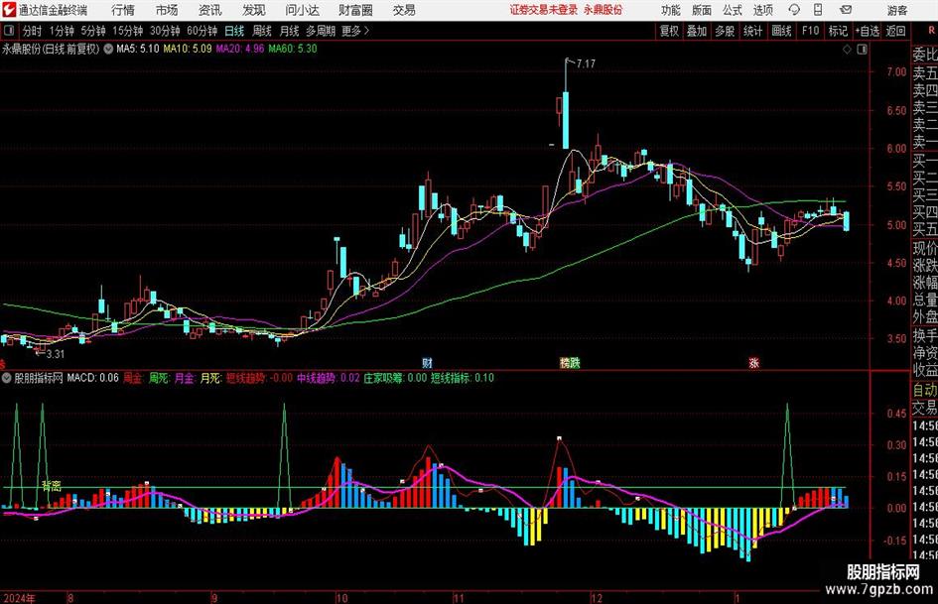Toggle the left sidebar panel icon
The height and width of the screenshot is (604, 938).
click(x=9, y=31)
